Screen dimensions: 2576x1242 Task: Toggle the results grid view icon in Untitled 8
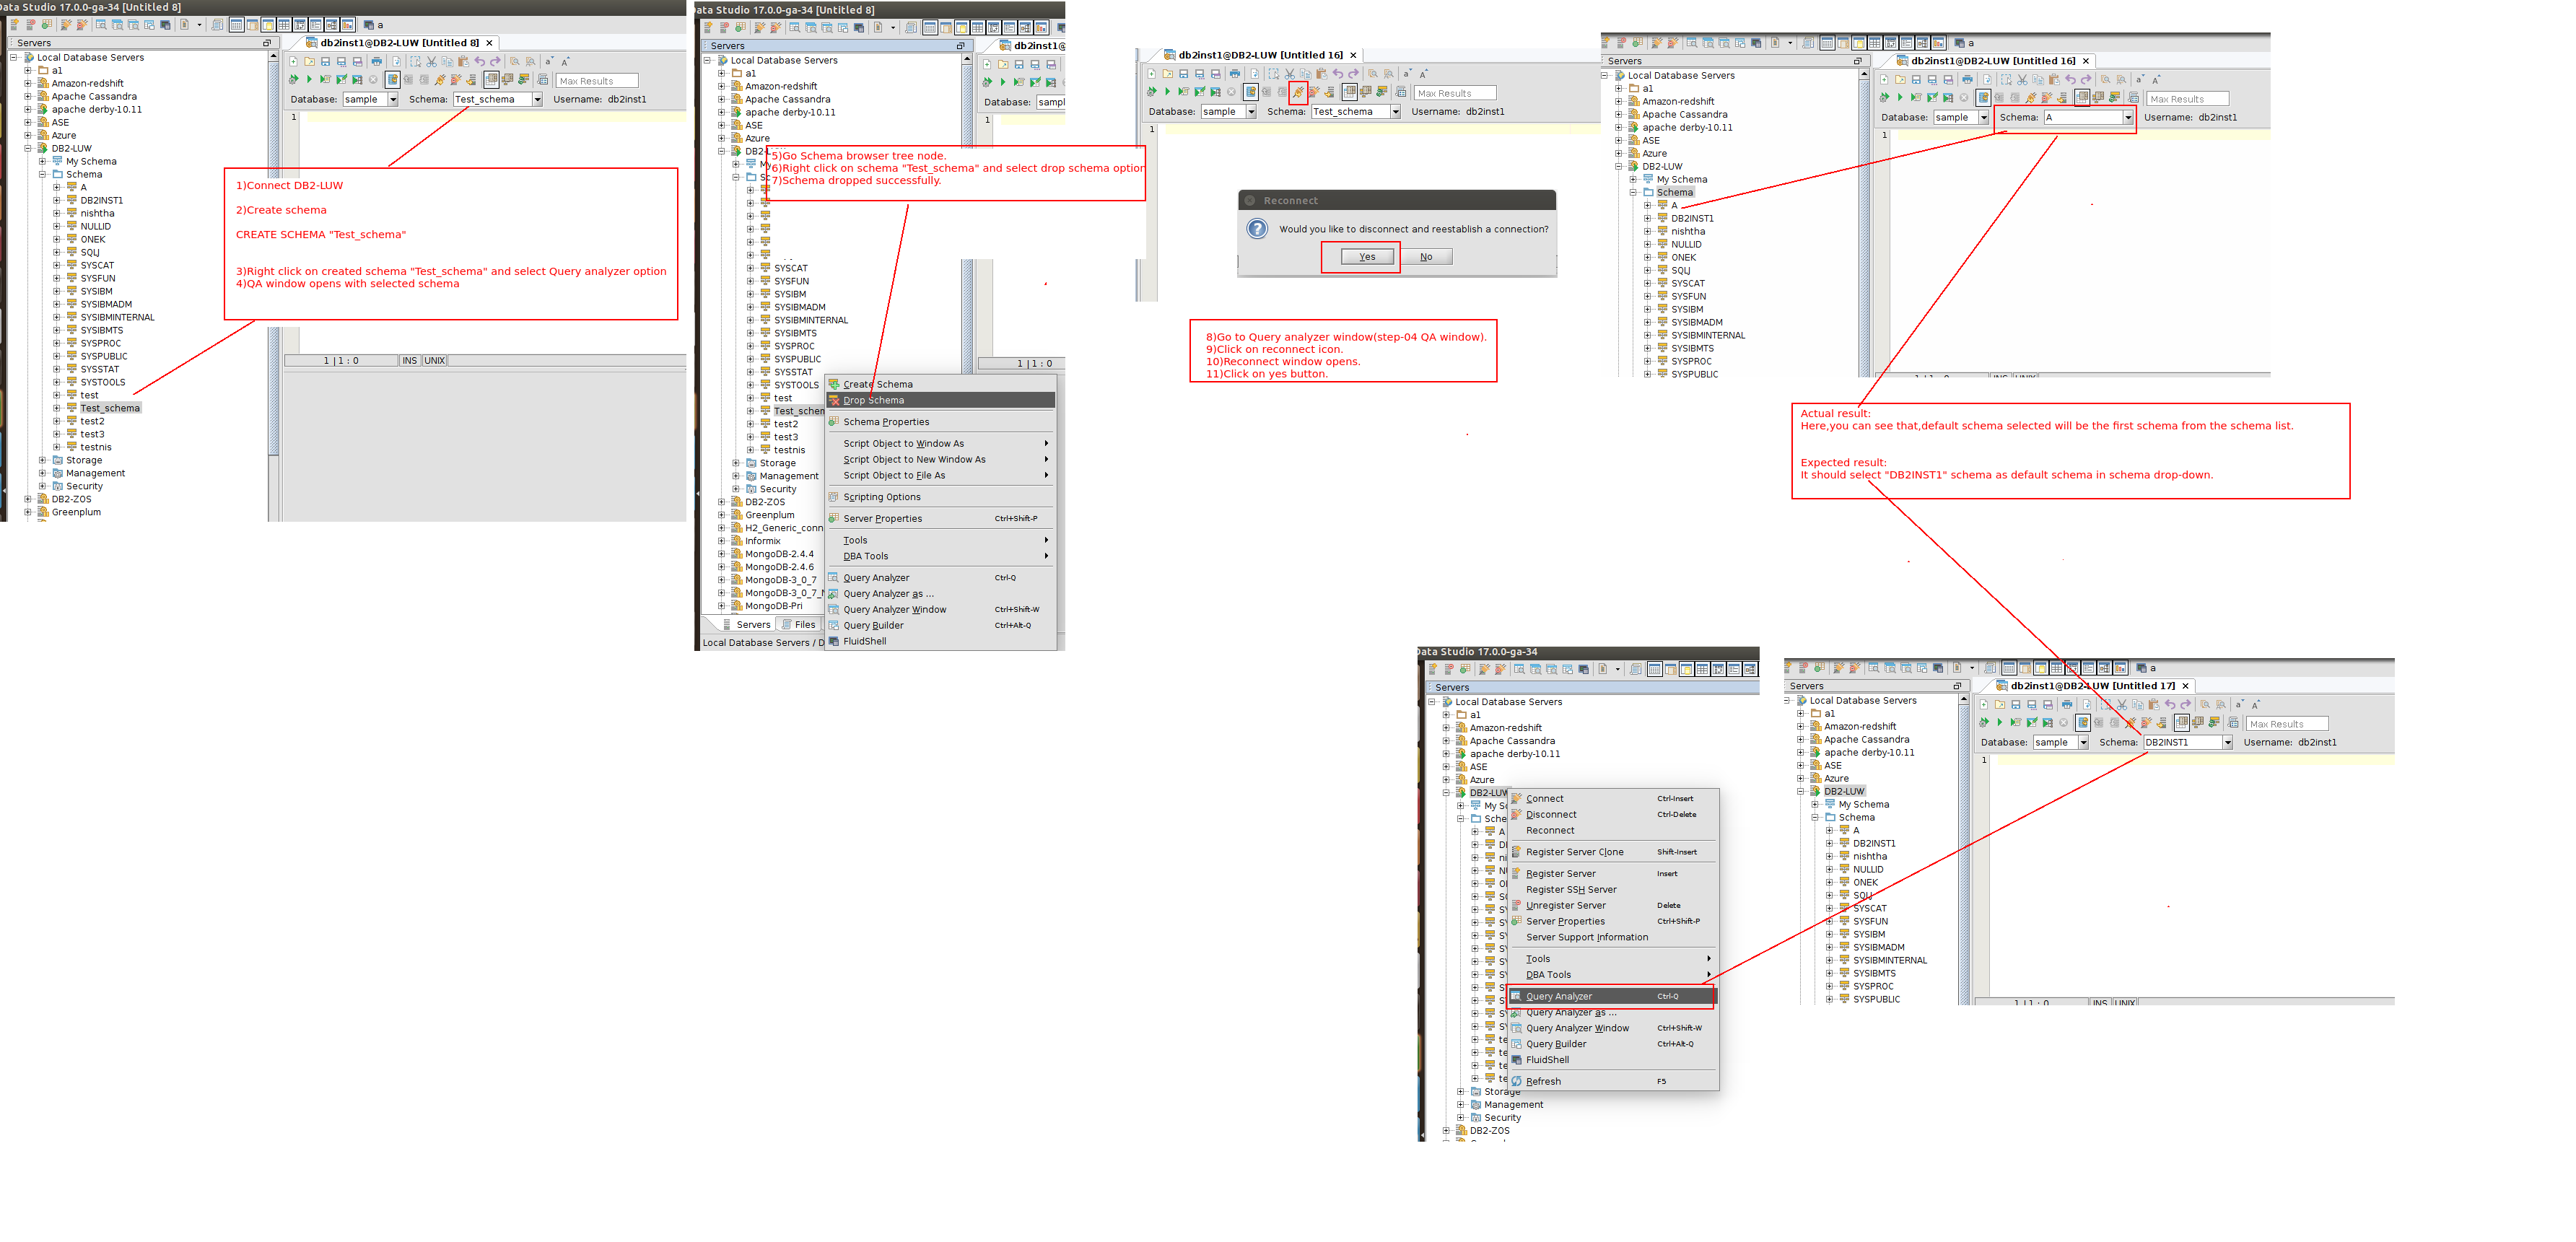491,80
